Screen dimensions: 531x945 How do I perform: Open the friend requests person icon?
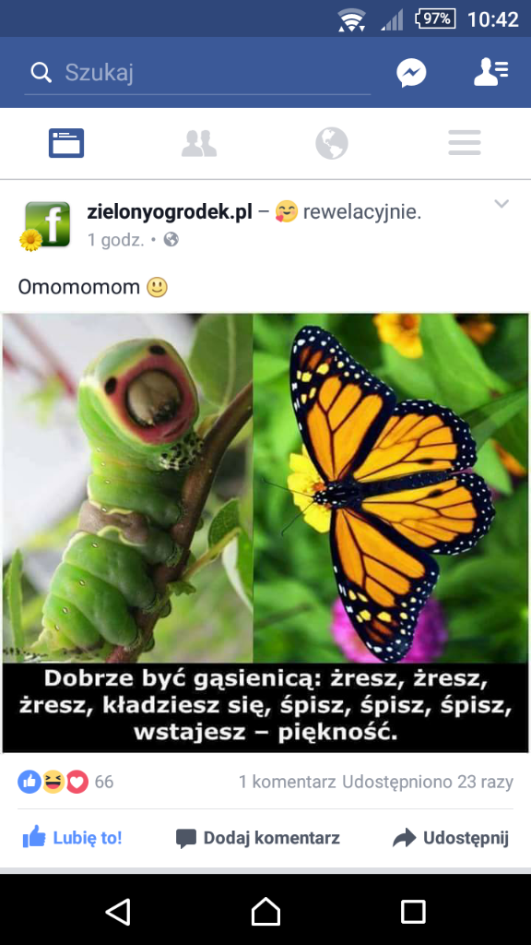490,73
